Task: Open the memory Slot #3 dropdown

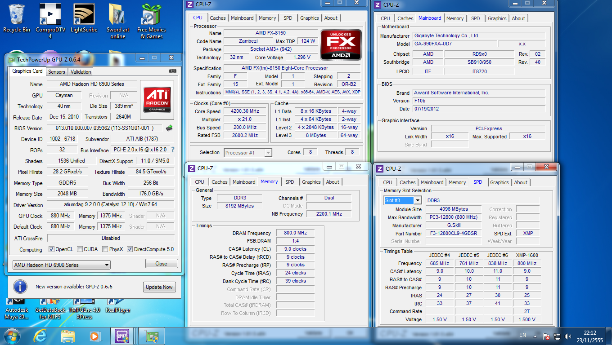Action: pos(417,200)
